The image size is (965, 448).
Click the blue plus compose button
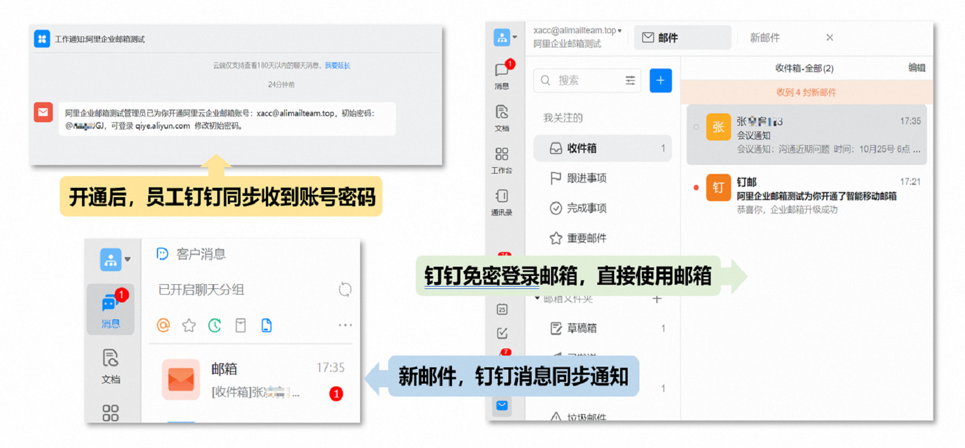coord(661,80)
